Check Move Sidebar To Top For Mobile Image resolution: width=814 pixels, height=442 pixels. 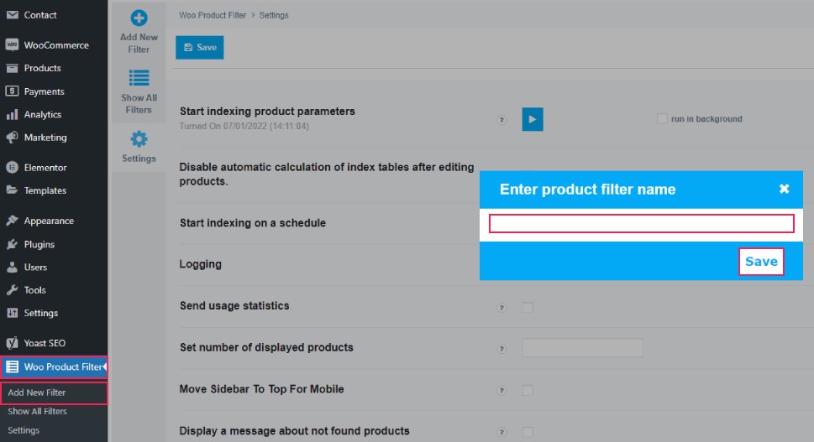click(x=528, y=390)
